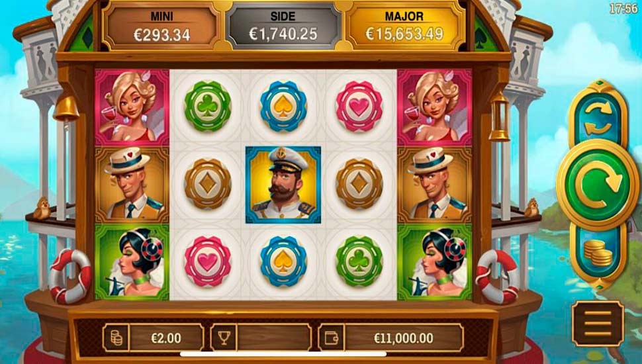
Task: Open the coin stack bet selector
Action: 598,253
